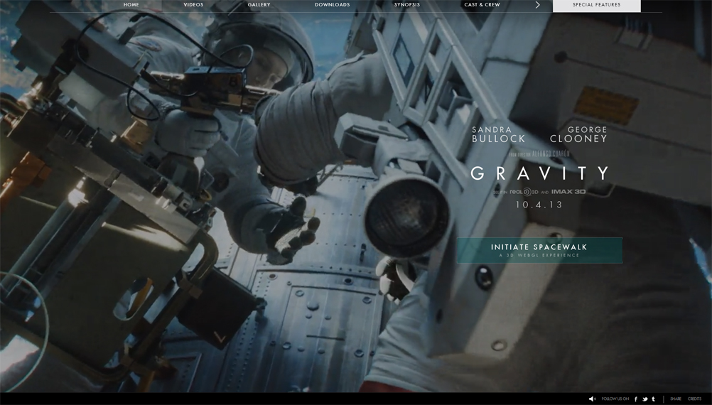This screenshot has height=405, width=712.
Task: Open the Tumblr icon
Action: [654, 399]
